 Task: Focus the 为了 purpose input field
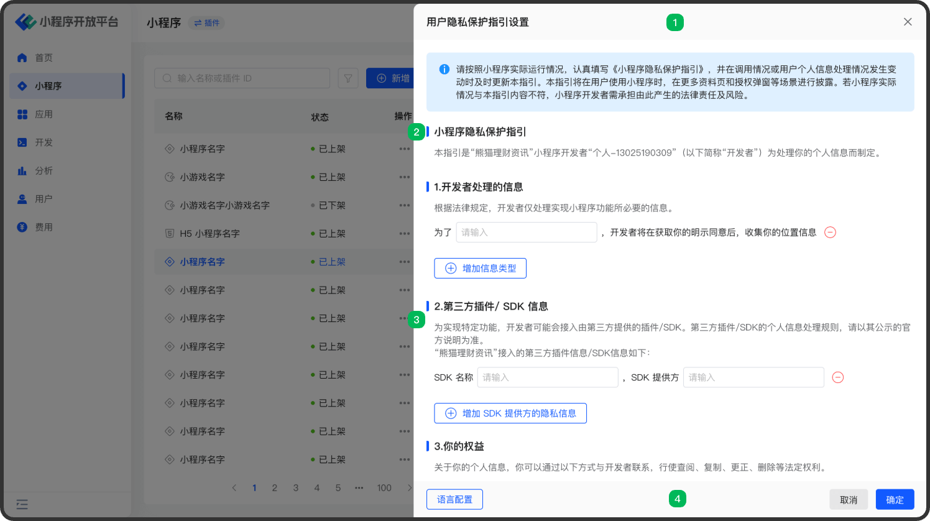pyautogui.click(x=526, y=233)
